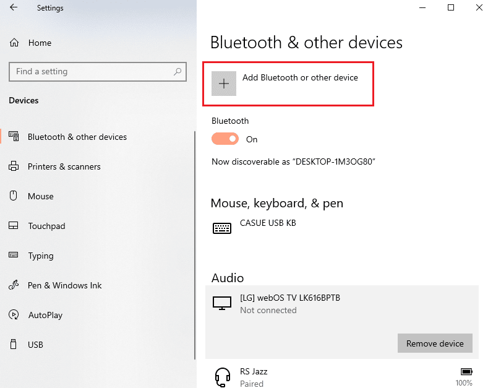Select Bluetooth & other devices in sidebar
Image resolution: width=488 pixels, height=388 pixels.
tap(77, 137)
